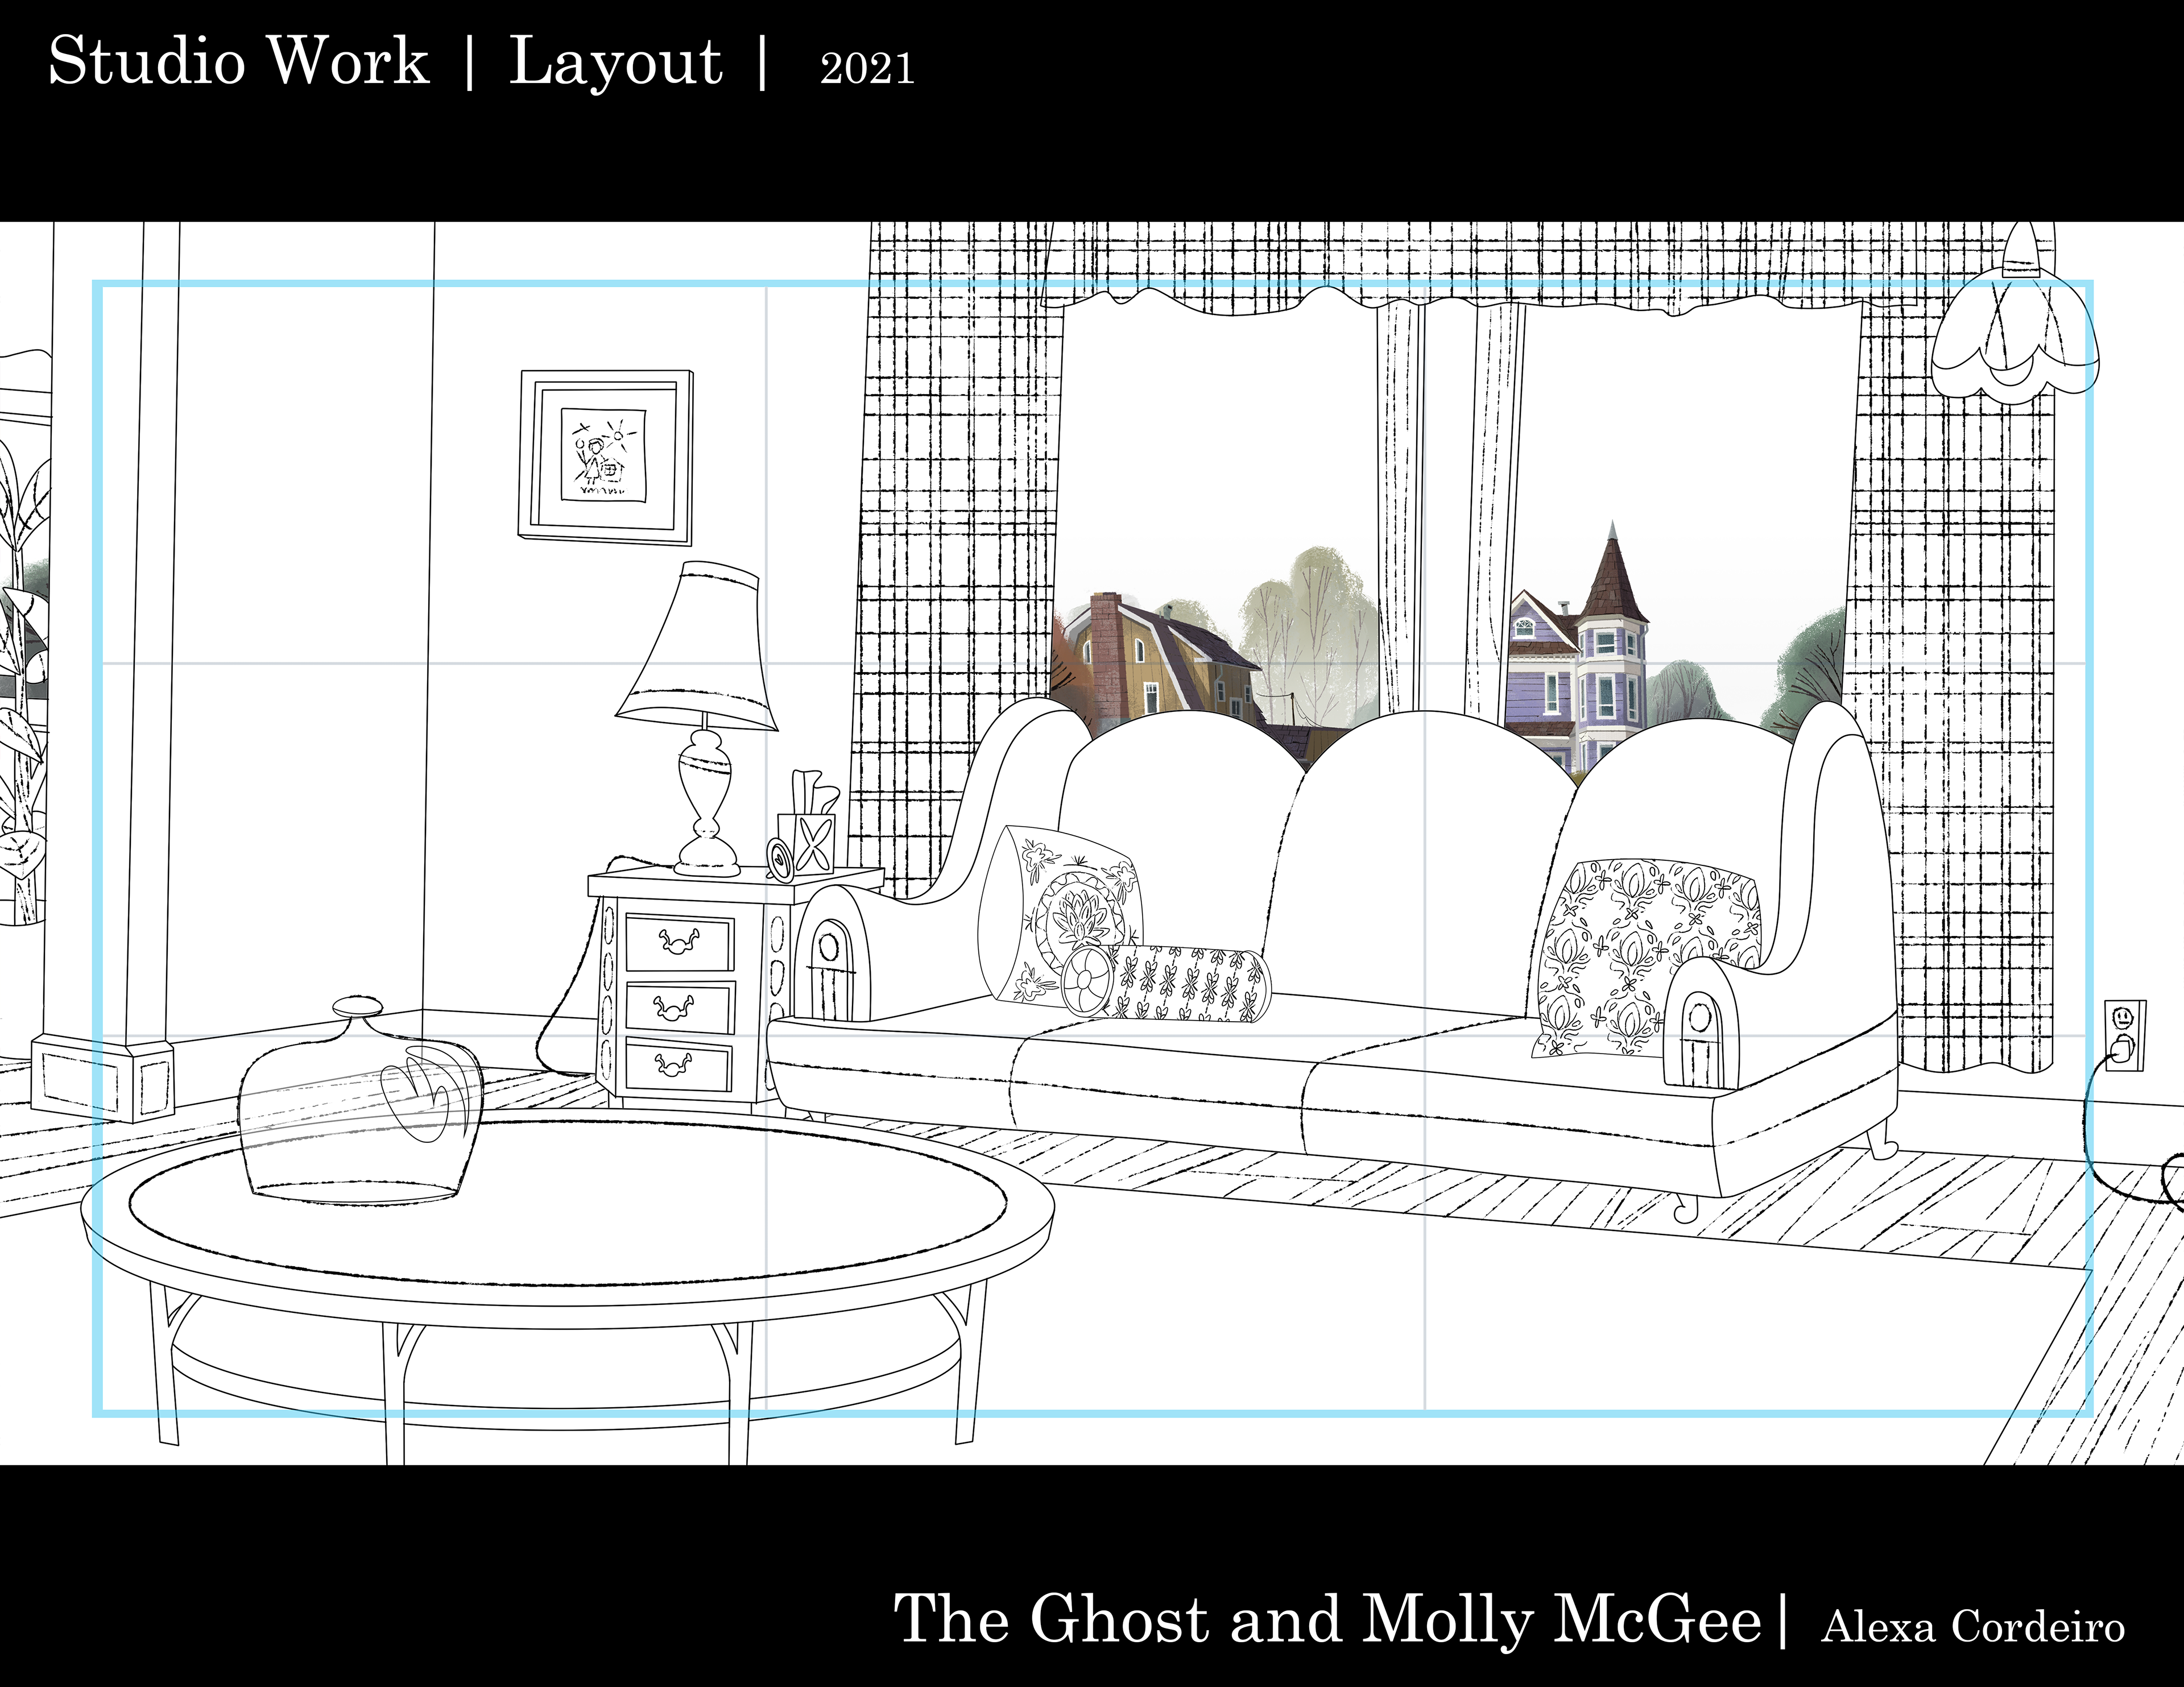Click the bottom drawer of the nightstand

tap(679, 1066)
